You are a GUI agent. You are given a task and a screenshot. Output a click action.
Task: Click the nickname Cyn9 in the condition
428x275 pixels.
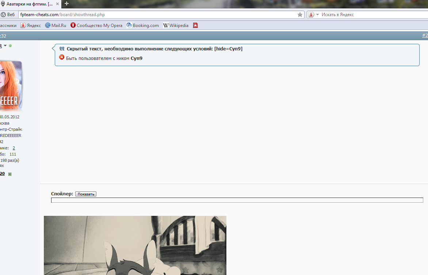(137, 58)
